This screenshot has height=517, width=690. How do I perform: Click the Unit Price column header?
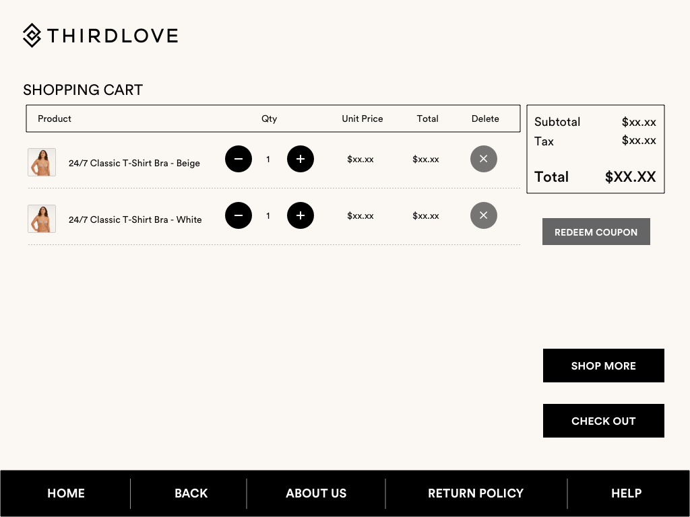(x=362, y=118)
